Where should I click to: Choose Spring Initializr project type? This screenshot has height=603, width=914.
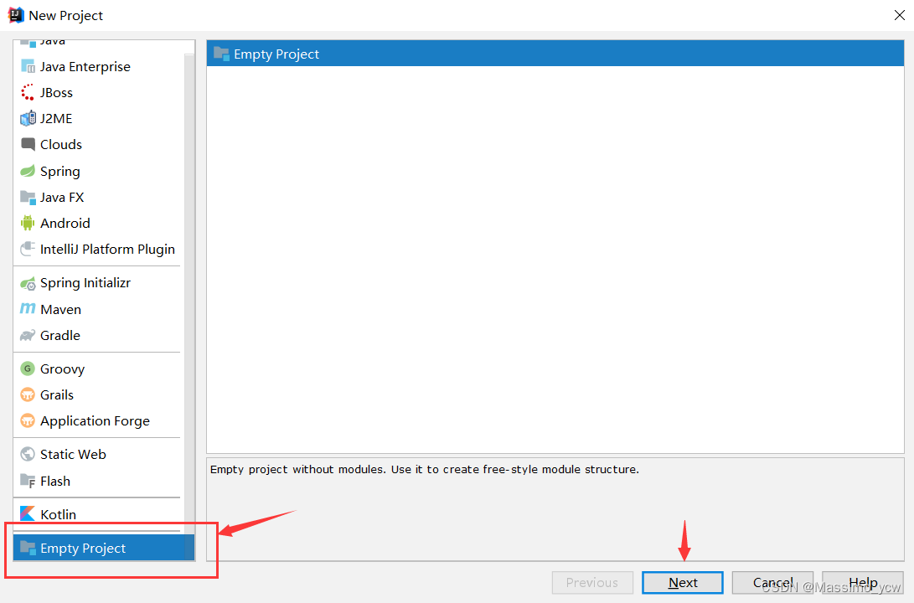(97, 283)
